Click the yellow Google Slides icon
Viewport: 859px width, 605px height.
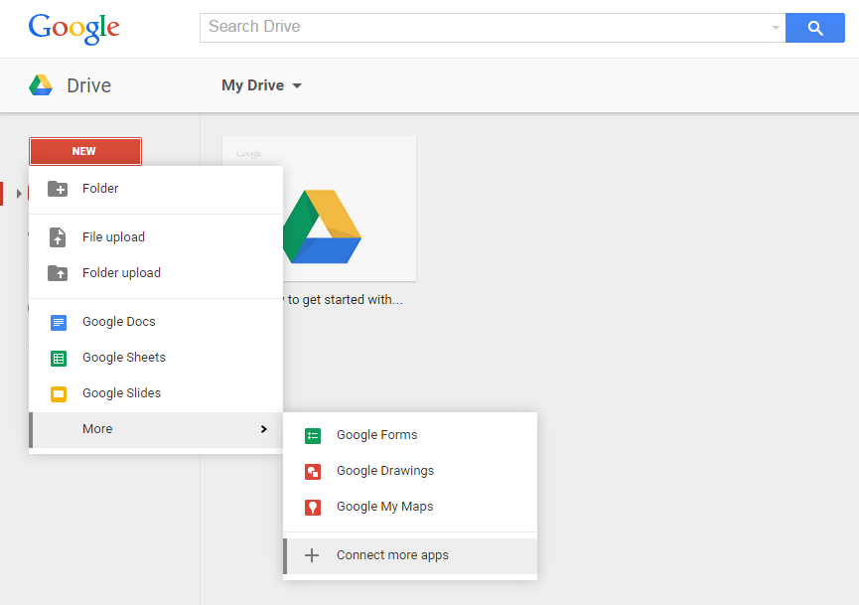[x=59, y=394]
